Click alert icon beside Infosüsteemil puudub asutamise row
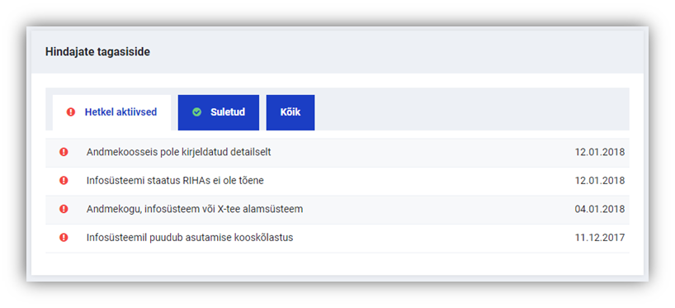Image resolution: width=675 pixels, height=308 pixels. [x=64, y=237]
